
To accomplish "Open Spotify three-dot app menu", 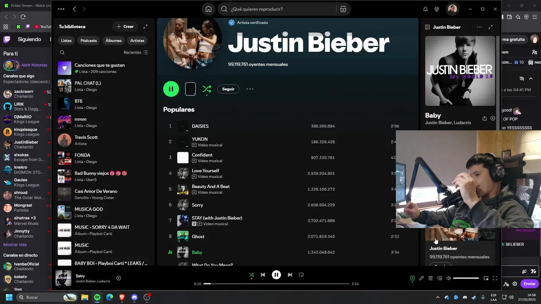I will click(61, 9).
